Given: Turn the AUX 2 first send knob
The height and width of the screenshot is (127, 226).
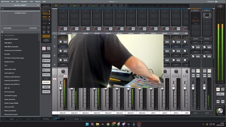Looking at the screenshot, I should pyautogui.click(x=204, y=47).
